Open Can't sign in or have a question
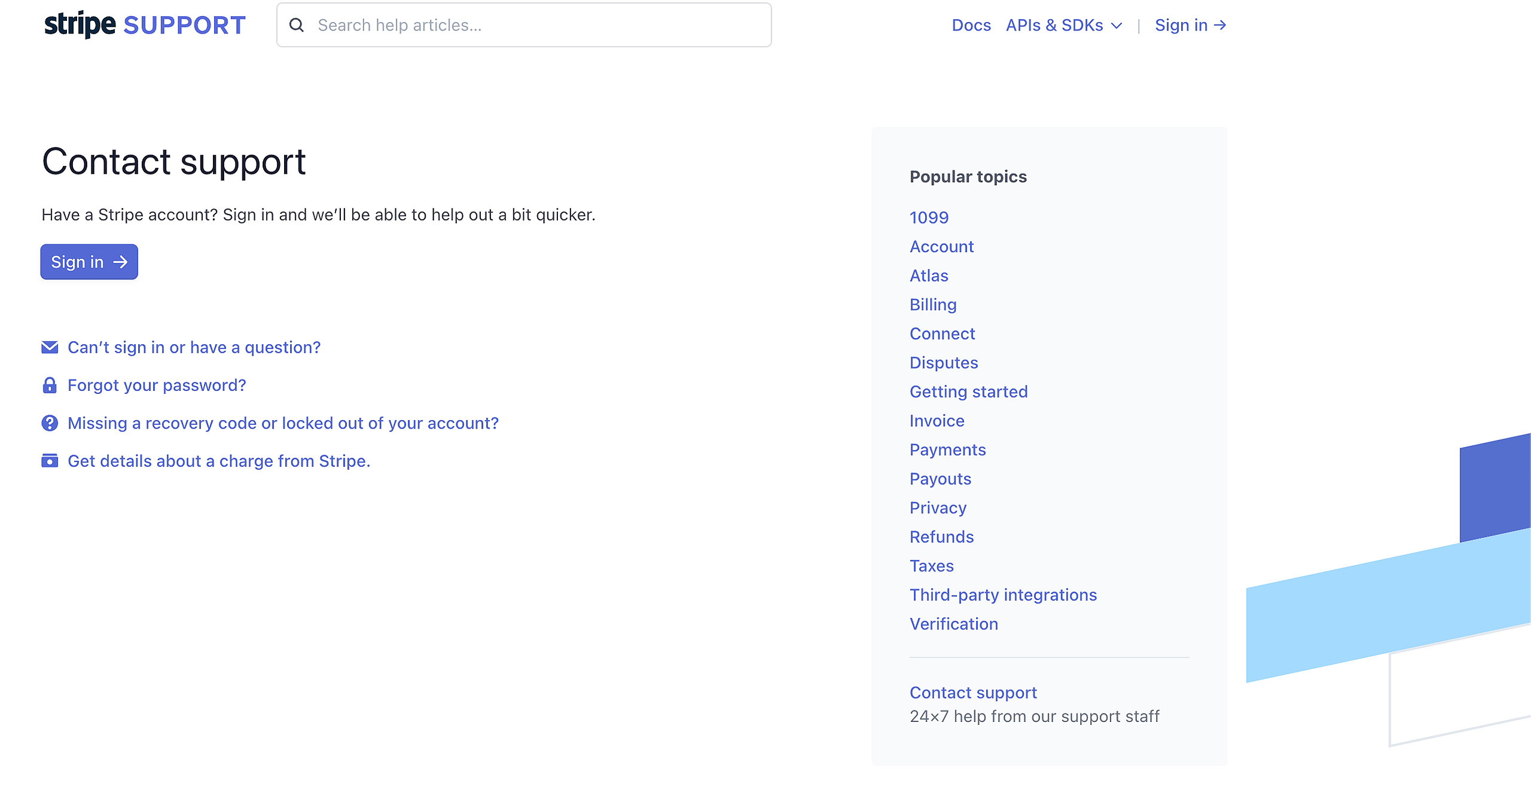This screenshot has height=802, width=1531. pyautogui.click(x=194, y=347)
